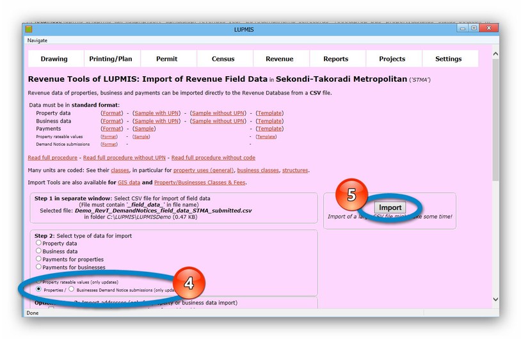Select the Census tab

223,59
